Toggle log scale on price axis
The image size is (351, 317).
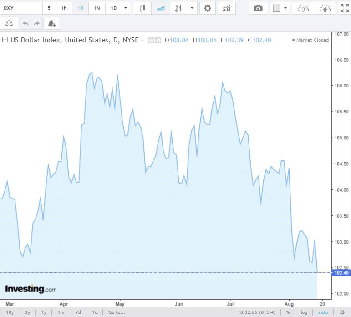click(x=304, y=312)
